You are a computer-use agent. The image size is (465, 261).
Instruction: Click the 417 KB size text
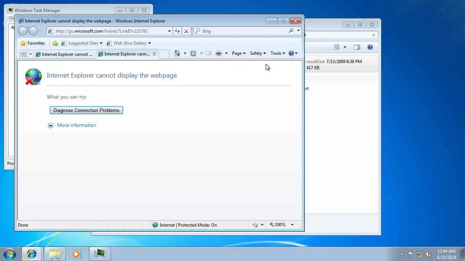tap(313, 68)
